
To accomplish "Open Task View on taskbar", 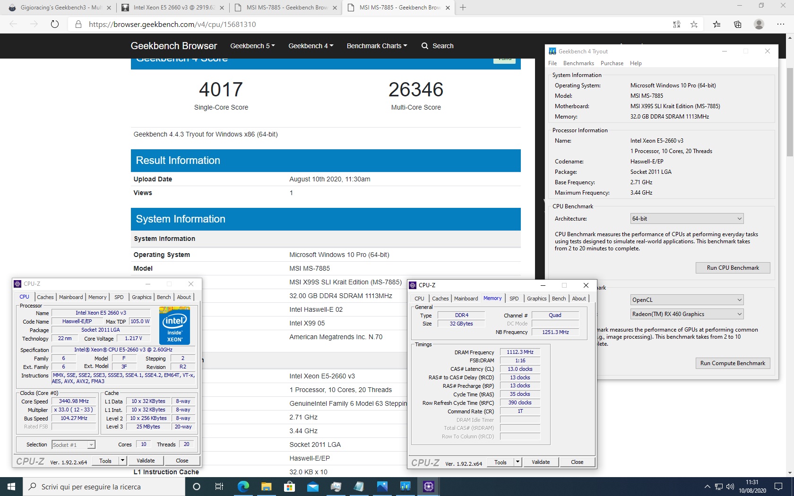I will point(219,487).
